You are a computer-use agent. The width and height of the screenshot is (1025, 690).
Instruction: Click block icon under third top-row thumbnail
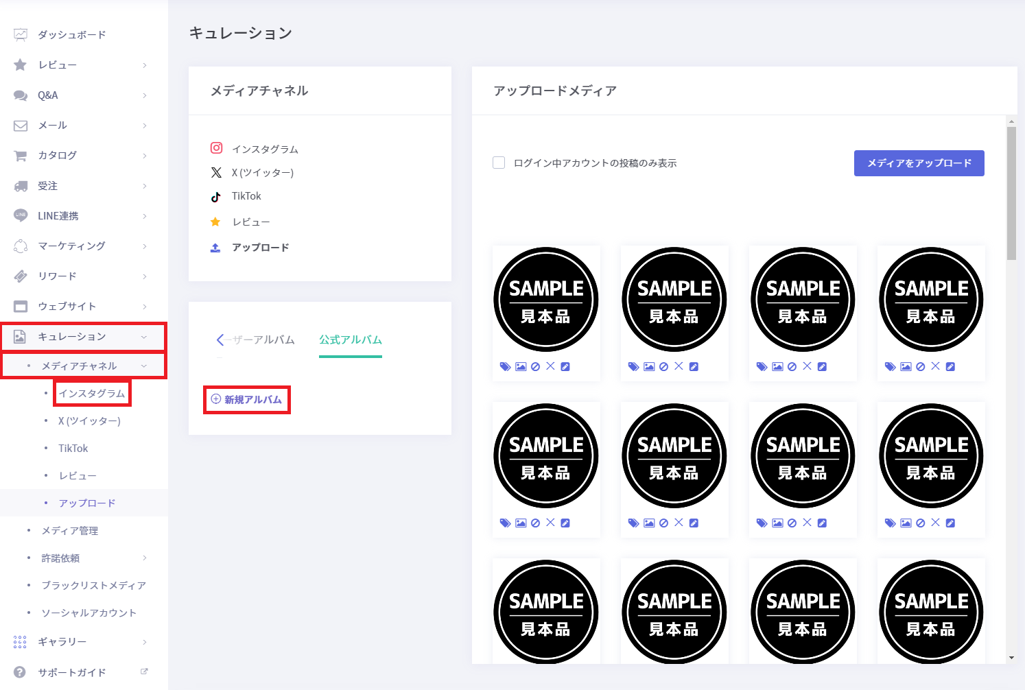(x=792, y=367)
